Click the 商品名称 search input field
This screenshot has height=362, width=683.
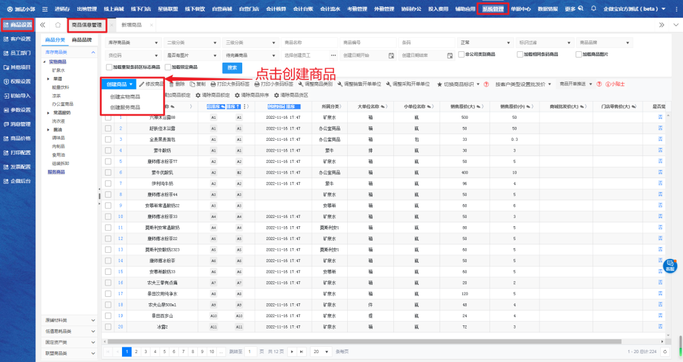click(309, 43)
